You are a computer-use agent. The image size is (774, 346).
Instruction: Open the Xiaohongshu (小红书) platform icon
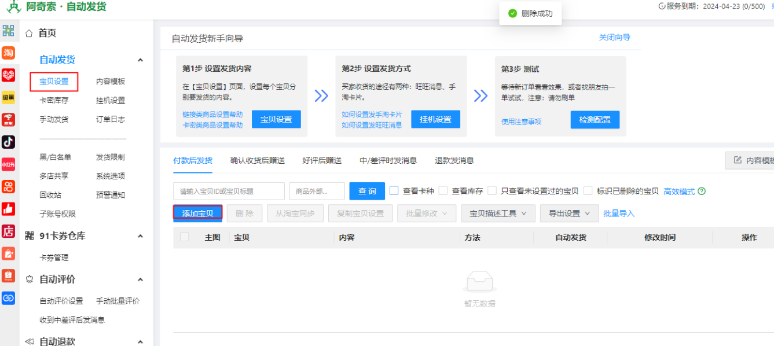click(8, 164)
